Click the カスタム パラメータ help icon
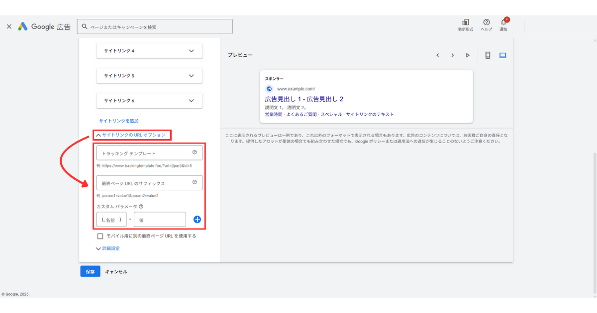Screen dimensions: 597x313 pyautogui.click(x=141, y=207)
